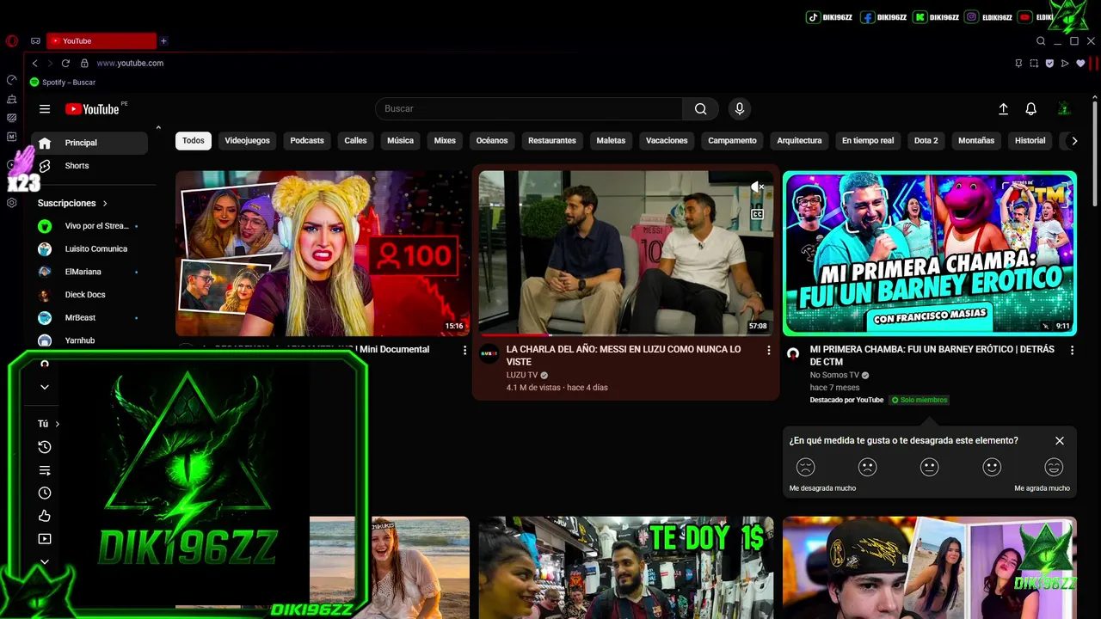Show more subscriptions below Yarnhub
This screenshot has height=619, width=1101.
click(x=45, y=387)
